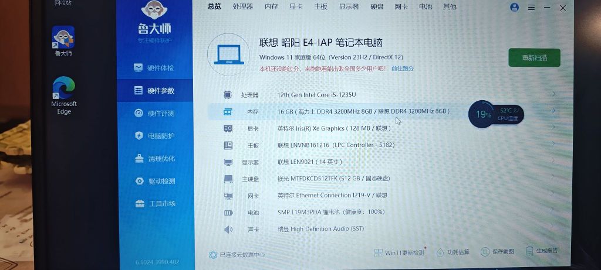601x270 pixels.
Task: Click the 显卡 graphics card icon
Action: 228,128
